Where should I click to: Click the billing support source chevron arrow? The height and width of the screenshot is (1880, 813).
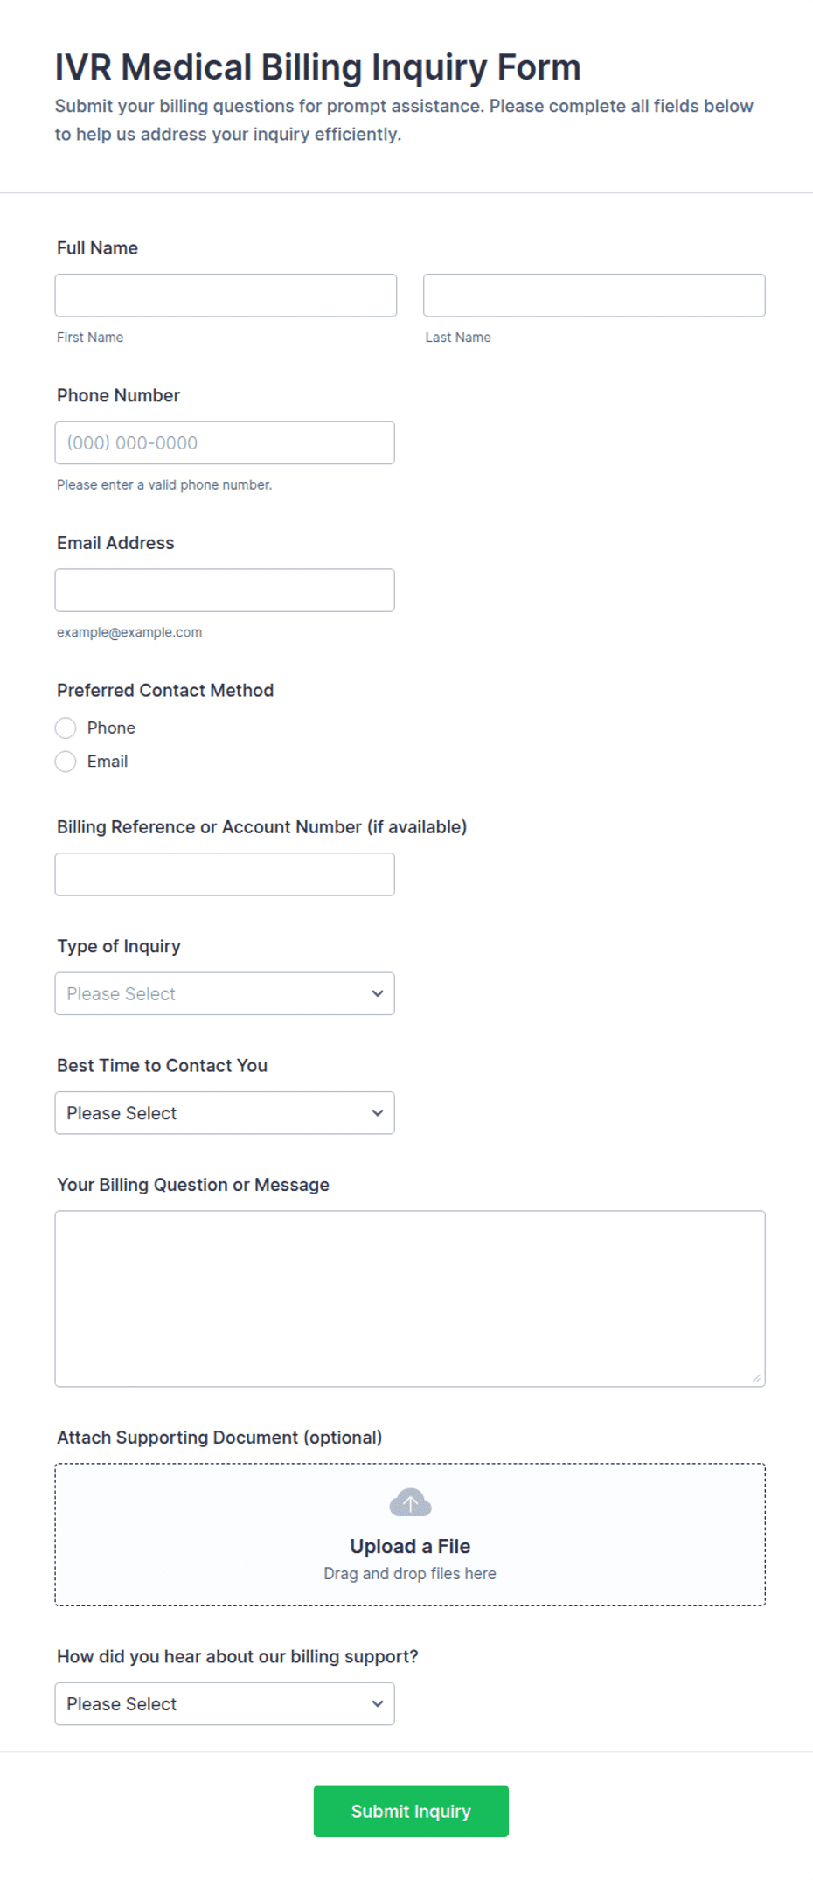coord(378,1703)
